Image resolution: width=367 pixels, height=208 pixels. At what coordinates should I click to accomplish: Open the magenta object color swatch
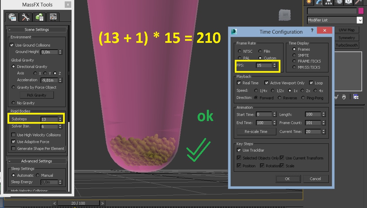click(x=361, y=11)
